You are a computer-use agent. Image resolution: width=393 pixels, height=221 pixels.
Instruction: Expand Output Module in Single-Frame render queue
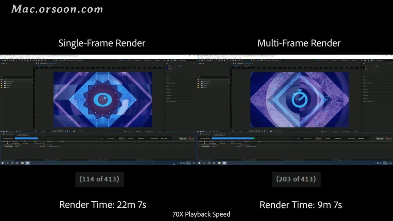click(3, 146)
